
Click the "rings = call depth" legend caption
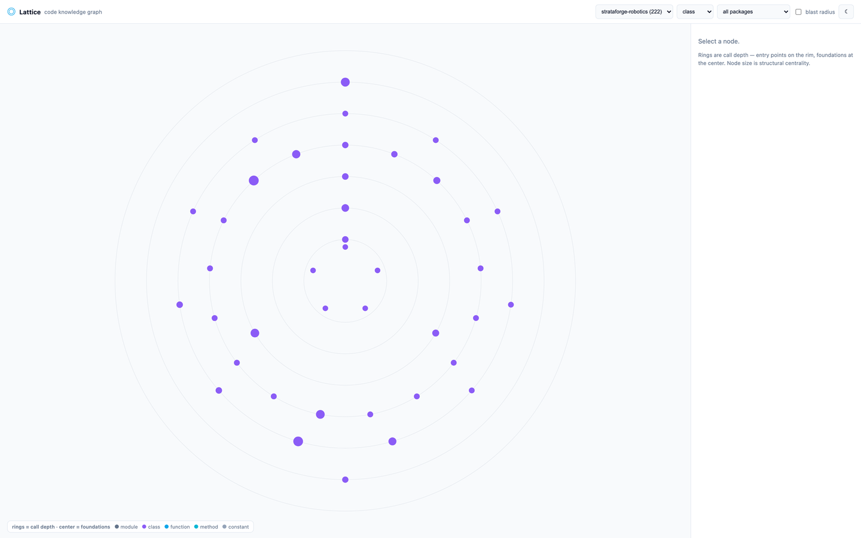(33, 527)
